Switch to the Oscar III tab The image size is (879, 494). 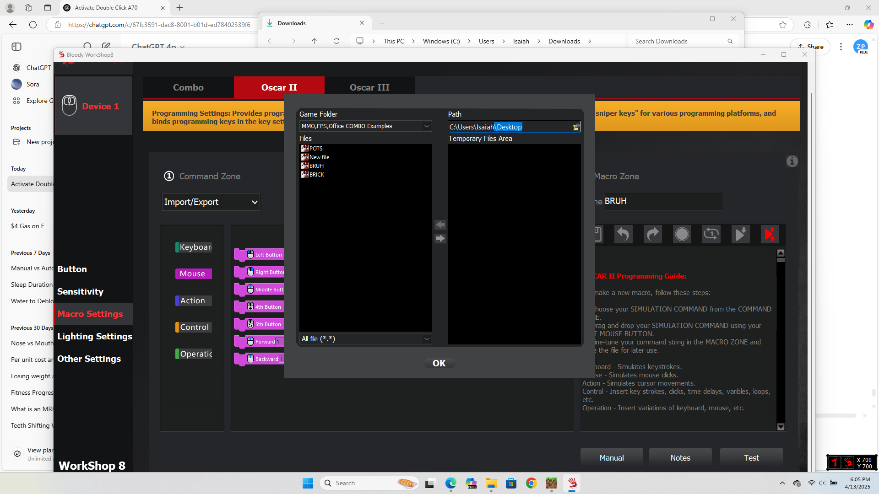pos(369,87)
